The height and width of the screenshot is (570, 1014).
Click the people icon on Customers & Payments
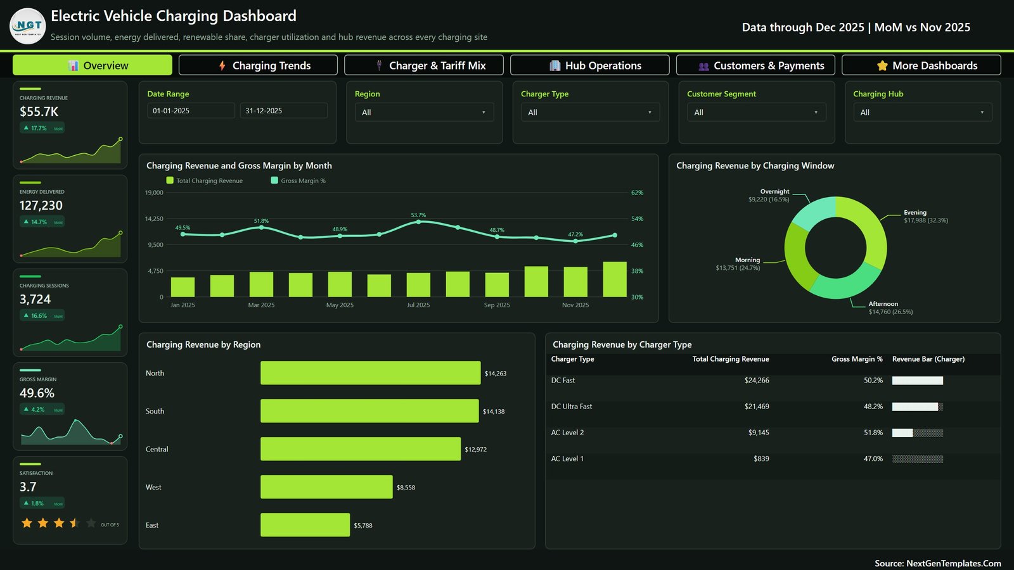tap(703, 66)
